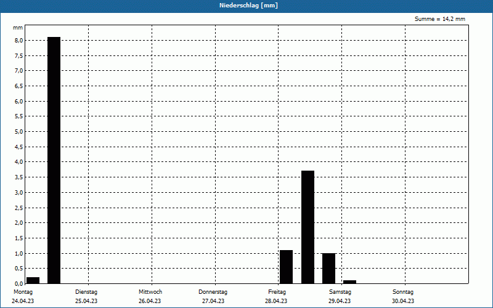Click the 3,7 mm bar on Friday
The image size is (493, 308).
308,227
